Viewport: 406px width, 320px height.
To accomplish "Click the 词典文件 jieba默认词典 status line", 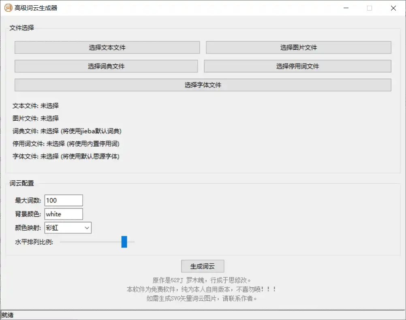I will (67, 131).
